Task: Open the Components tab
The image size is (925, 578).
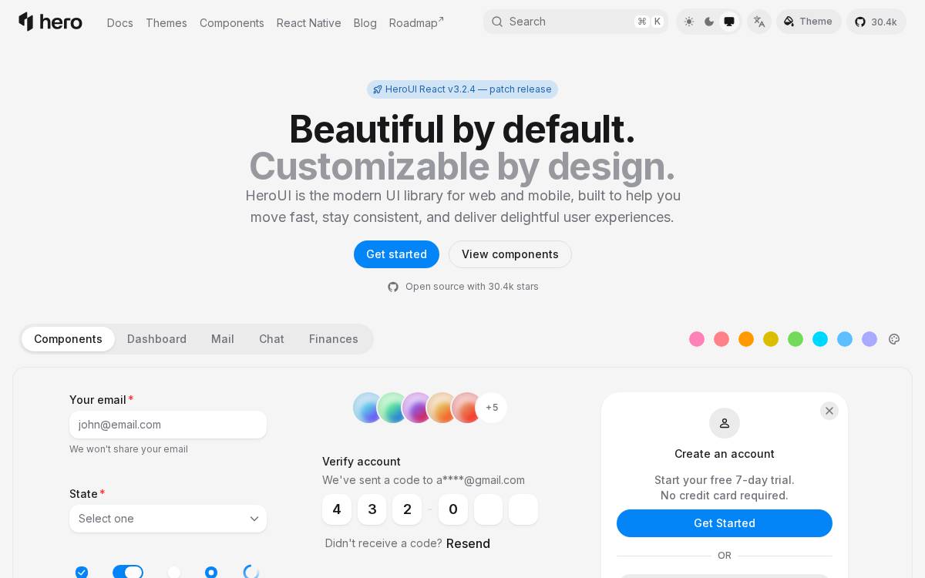Action: coord(68,339)
